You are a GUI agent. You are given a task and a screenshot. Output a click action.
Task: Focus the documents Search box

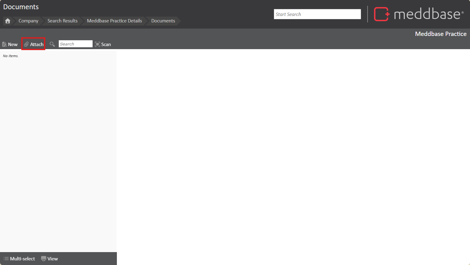(x=75, y=44)
